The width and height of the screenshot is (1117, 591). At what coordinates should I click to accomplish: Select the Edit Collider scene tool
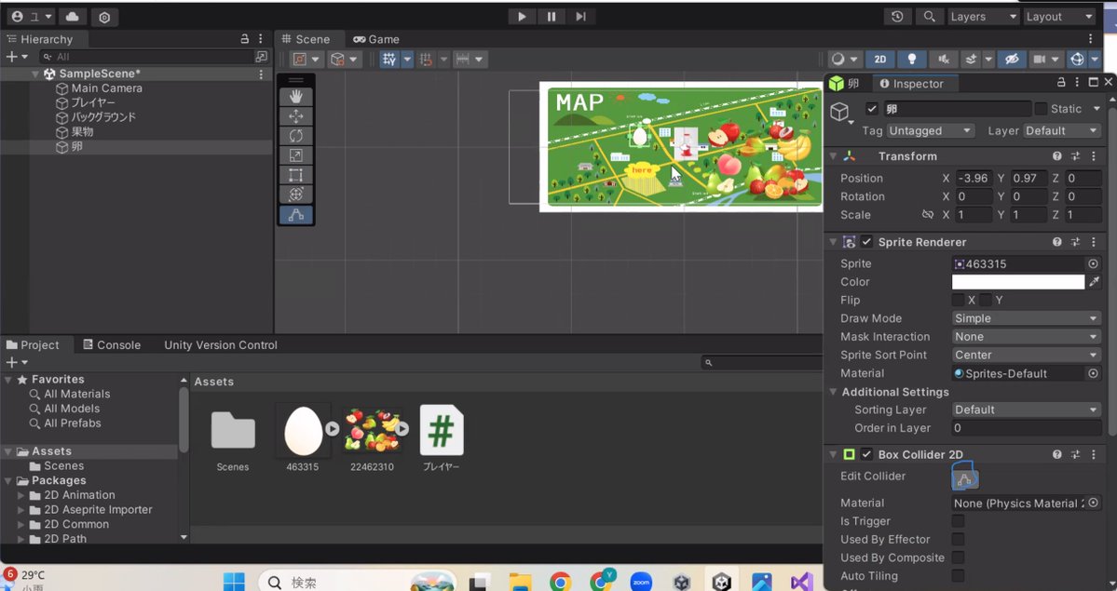295,214
